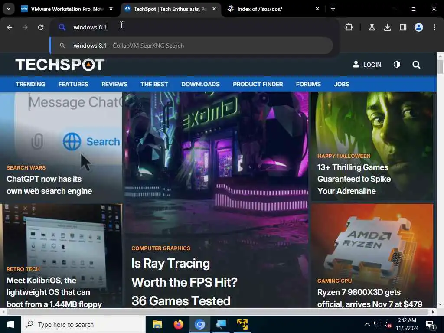The width and height of the screenshot is (444, 333).
Task: Click the horizontal page scrollbar
Action: 218,312
